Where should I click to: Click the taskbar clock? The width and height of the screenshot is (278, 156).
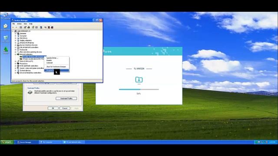[x=272, y=142]
